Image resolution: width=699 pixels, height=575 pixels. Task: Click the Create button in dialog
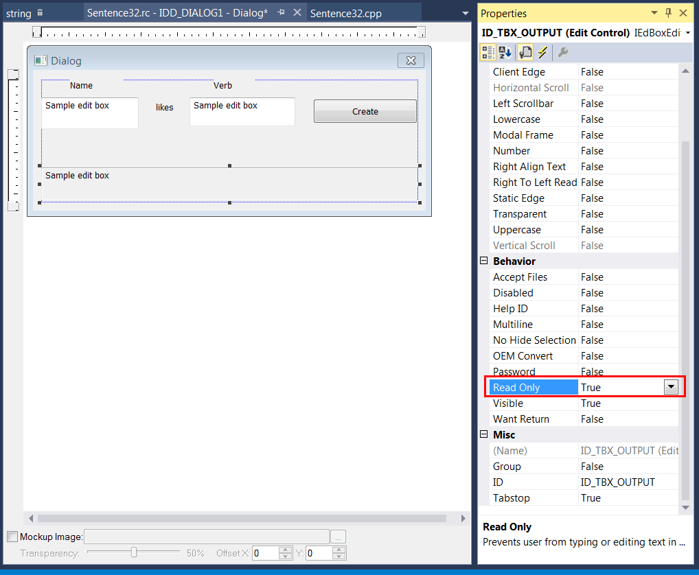tap(365, 111)
